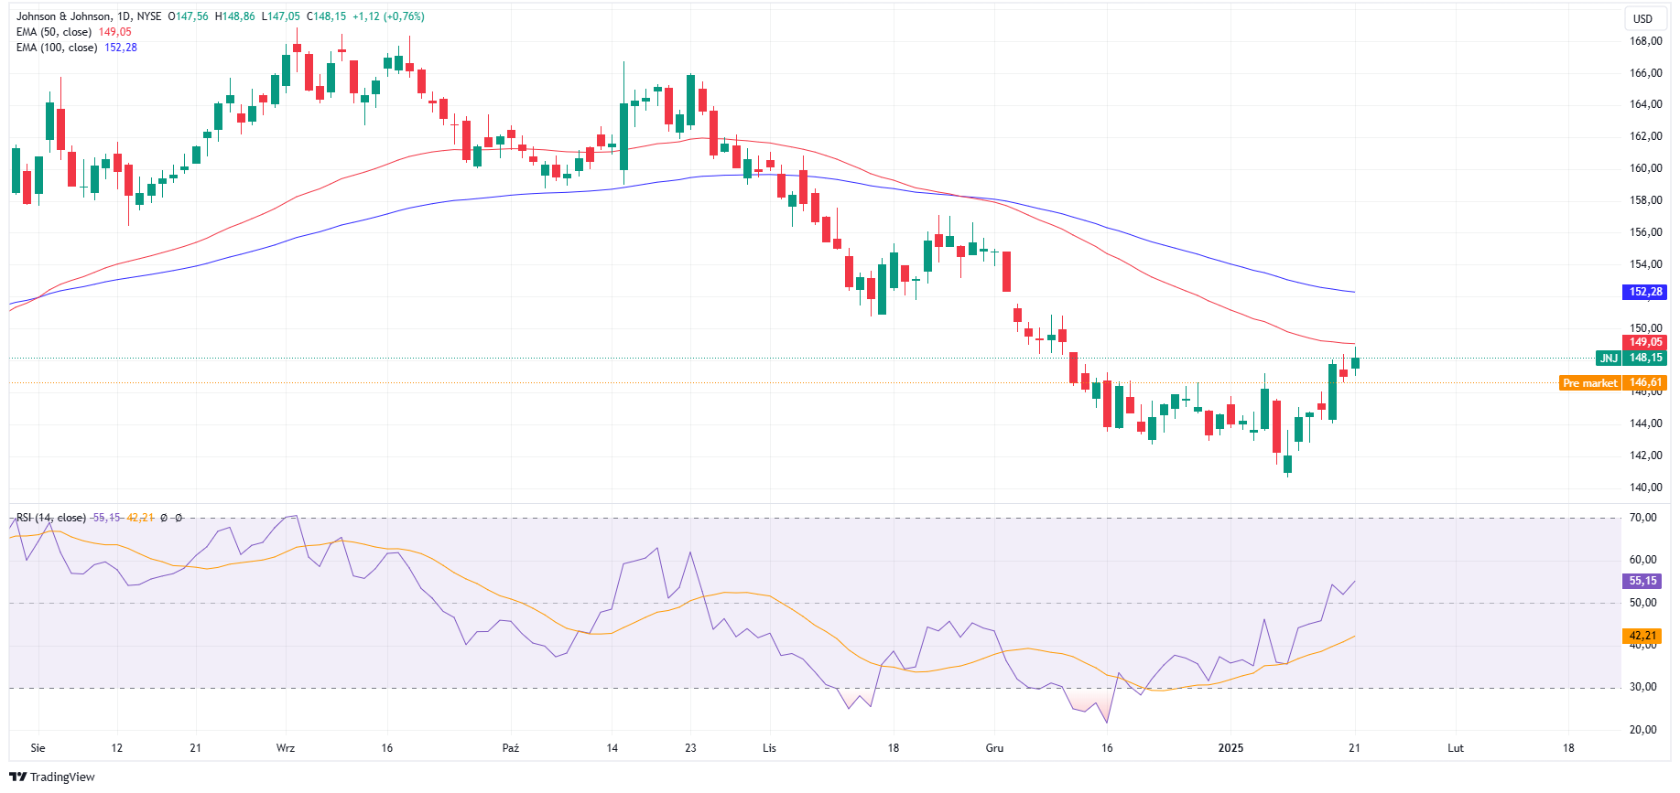The width and height of the screenshot is (1680, 793).
Task: Click the 154,00 price axis label
Action: coord(1645,264)
